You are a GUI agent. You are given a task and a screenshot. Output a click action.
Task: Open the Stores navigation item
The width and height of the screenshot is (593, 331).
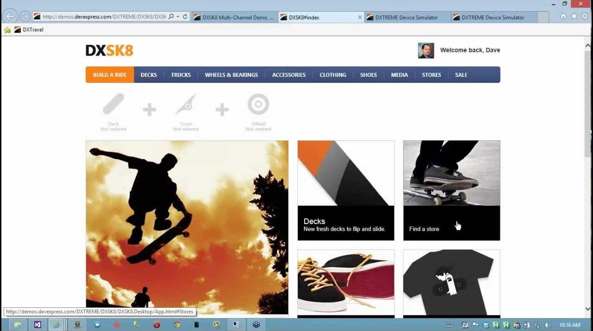coord(431,75)
